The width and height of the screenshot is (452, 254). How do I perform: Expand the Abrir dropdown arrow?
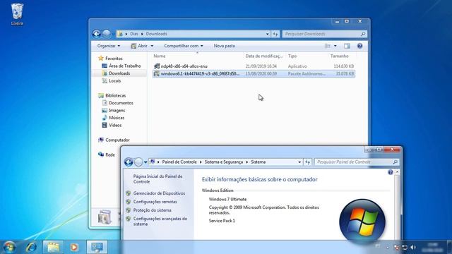pyautogui.click(x=152, y=46)
